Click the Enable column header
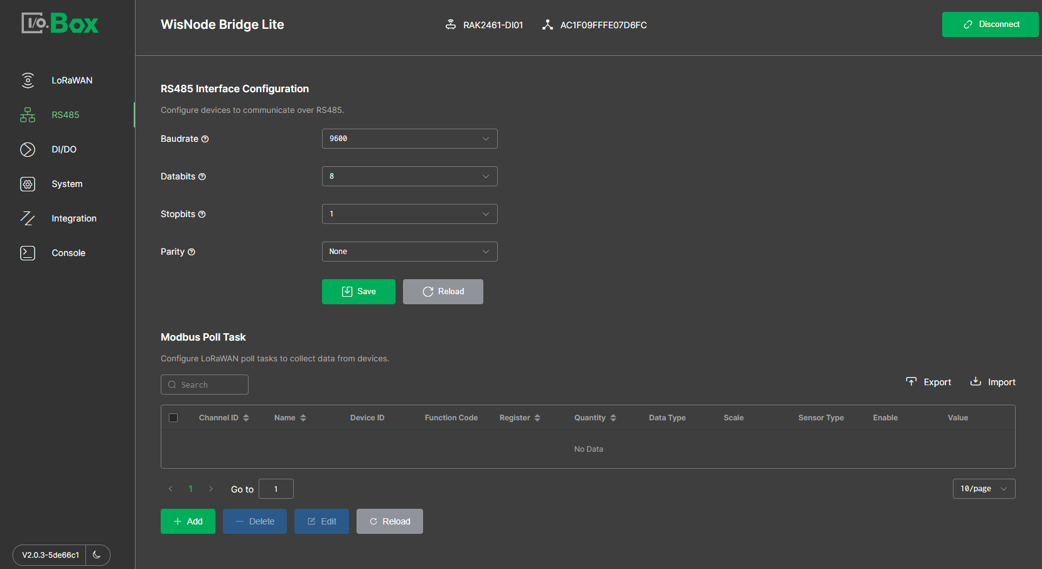 coord(885,418)
